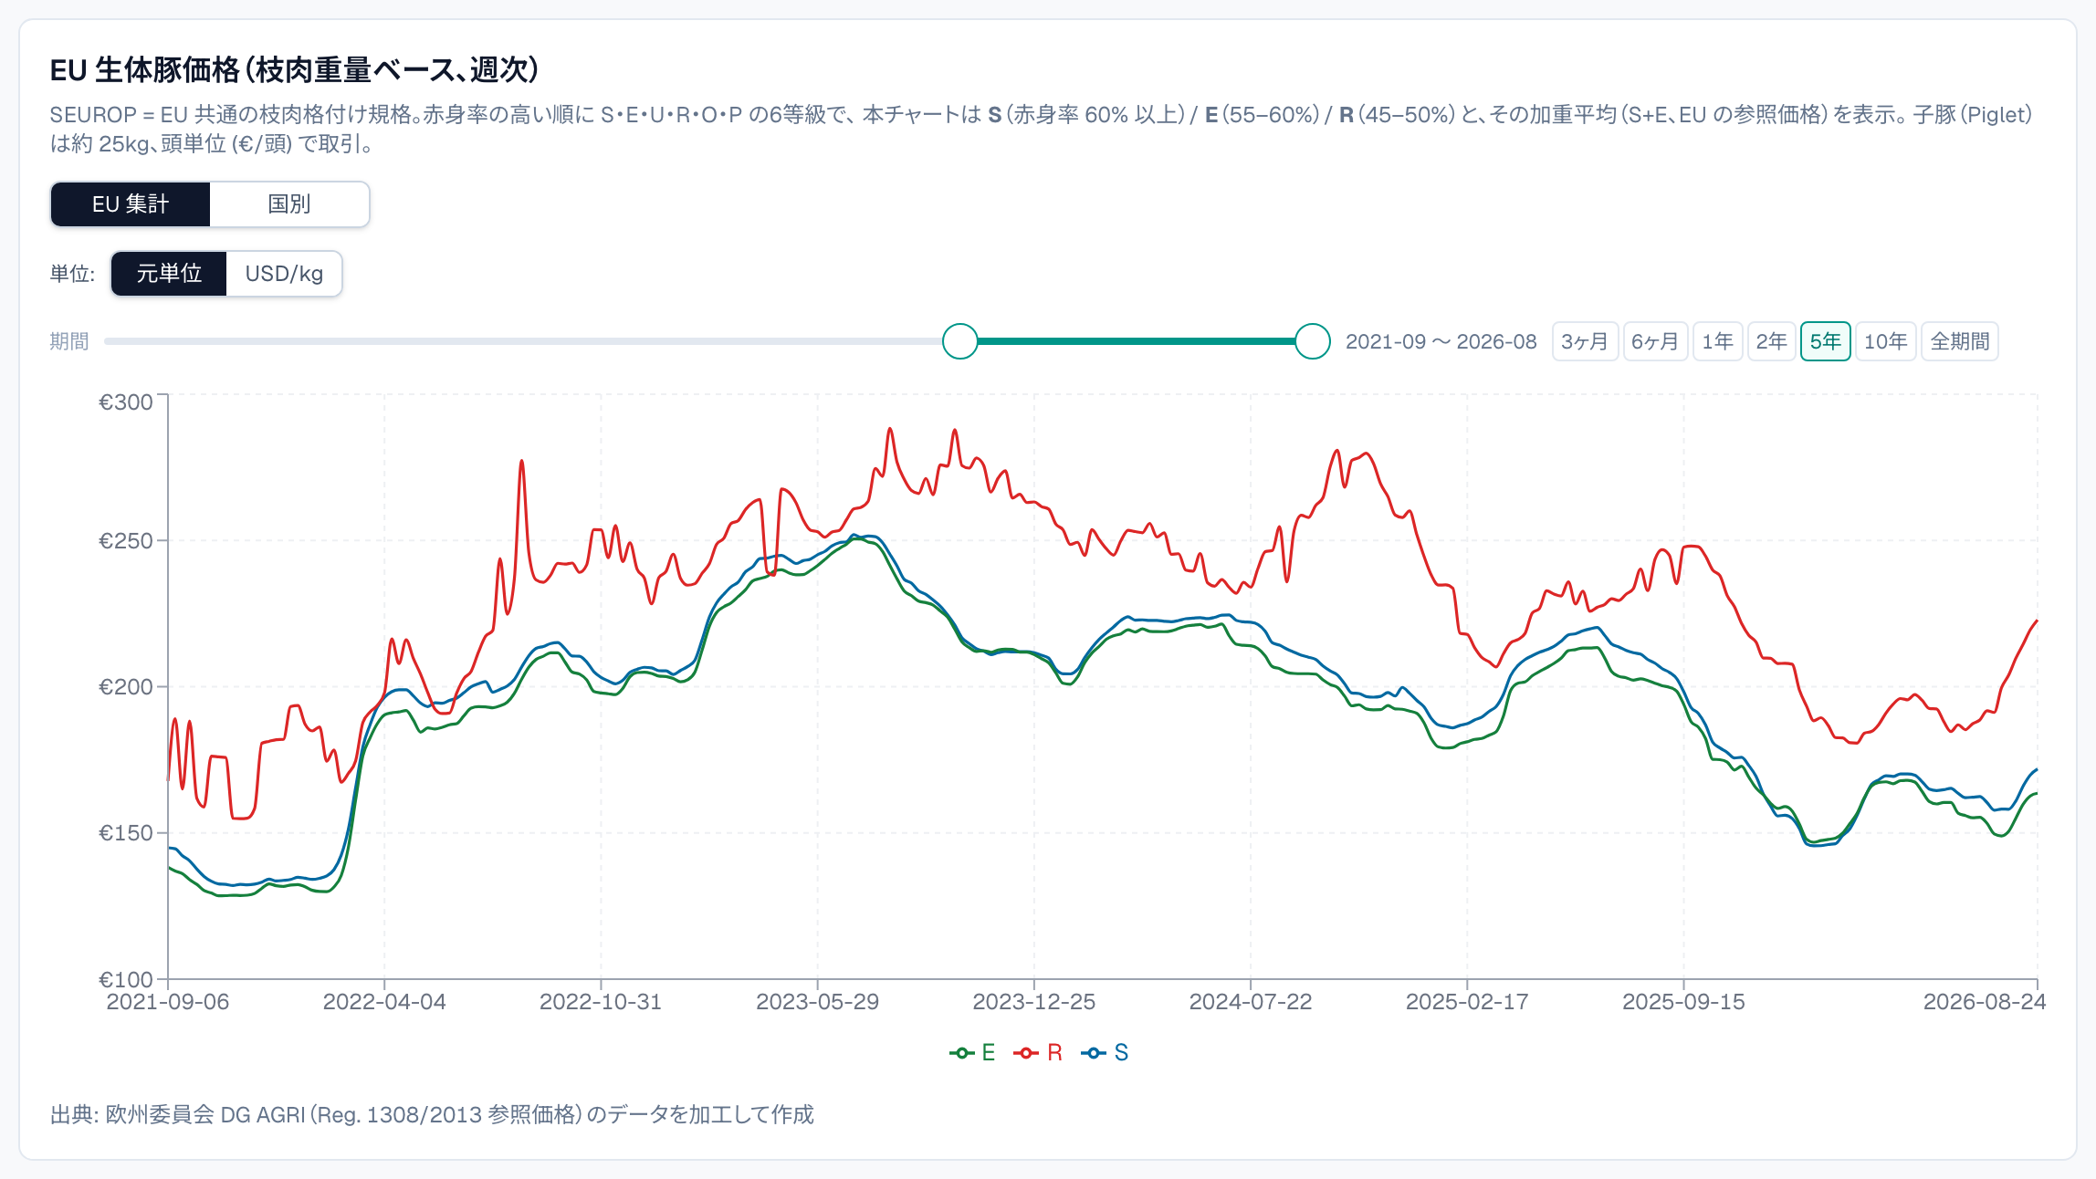The width and height of the screenshot is (2096, 1179).
Task: Set range to 6ヶ月
Action: [x=1655, y=341]
